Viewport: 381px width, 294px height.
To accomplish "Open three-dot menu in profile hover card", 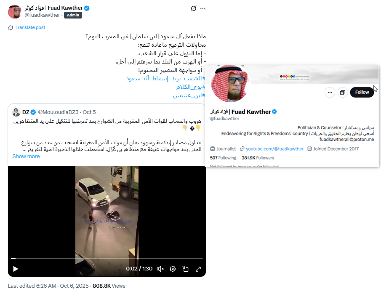I will point(330,92).
